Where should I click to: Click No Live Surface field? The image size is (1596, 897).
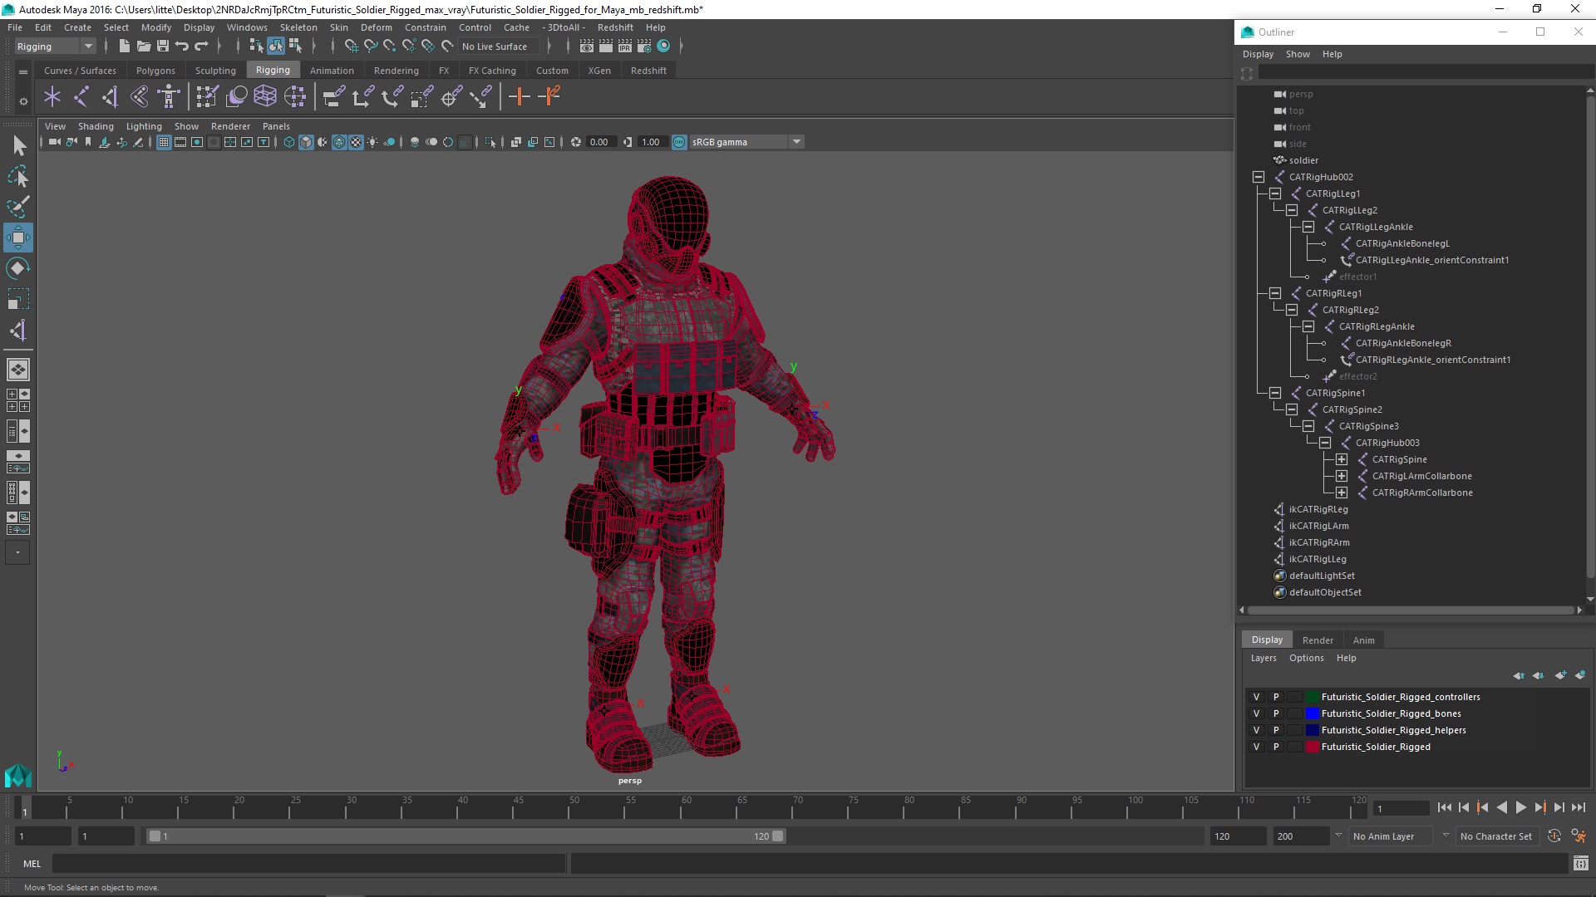click(499, 47)
